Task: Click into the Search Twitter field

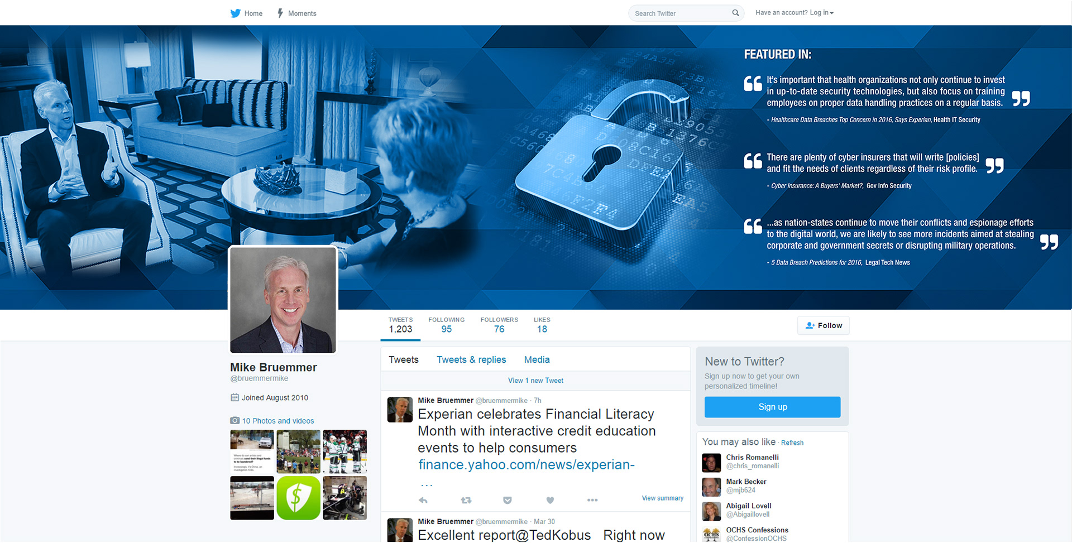Action: 682,13
